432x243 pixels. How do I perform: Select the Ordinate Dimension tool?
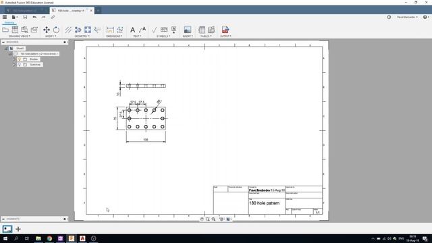coord(120,30)
